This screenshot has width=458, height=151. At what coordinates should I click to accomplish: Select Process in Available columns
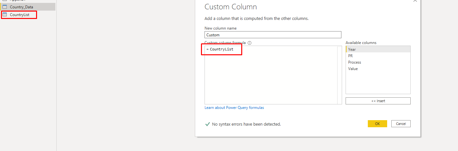[378, 62]
